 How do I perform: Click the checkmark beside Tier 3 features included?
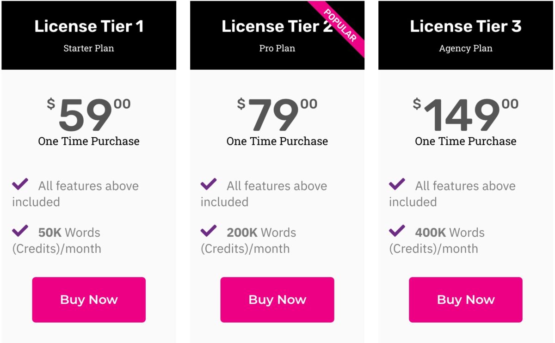[397, 184]
